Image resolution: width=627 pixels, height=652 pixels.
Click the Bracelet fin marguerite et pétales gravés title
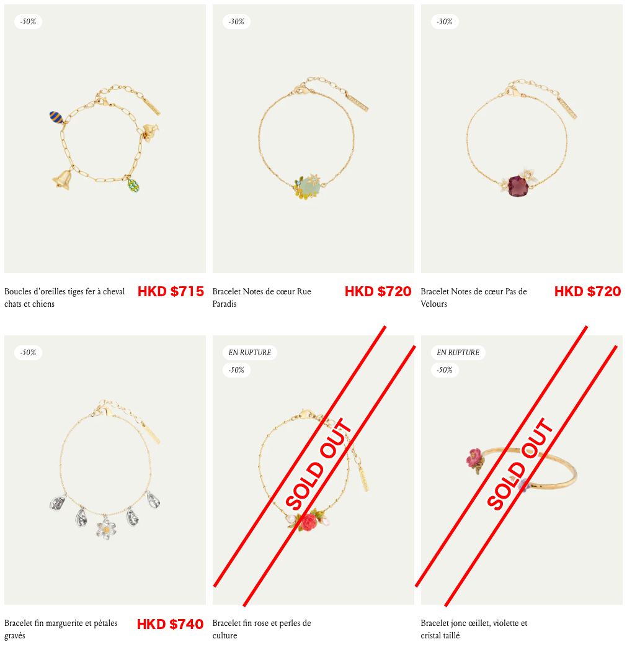61,629
